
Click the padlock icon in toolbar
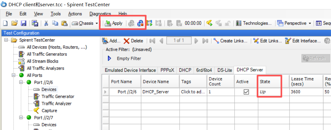(227, 23)
